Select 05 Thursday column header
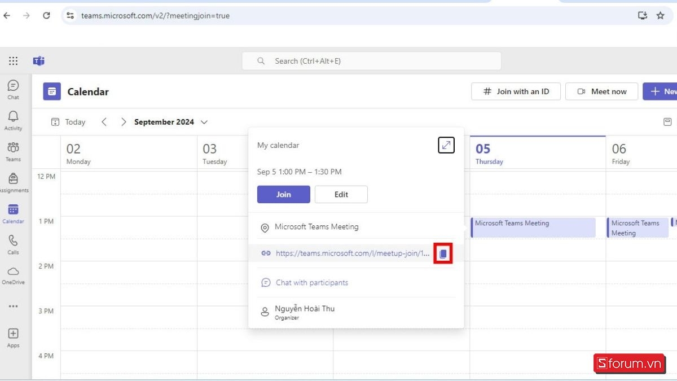This screenshot has height=381, width=677. coord(538,154)
